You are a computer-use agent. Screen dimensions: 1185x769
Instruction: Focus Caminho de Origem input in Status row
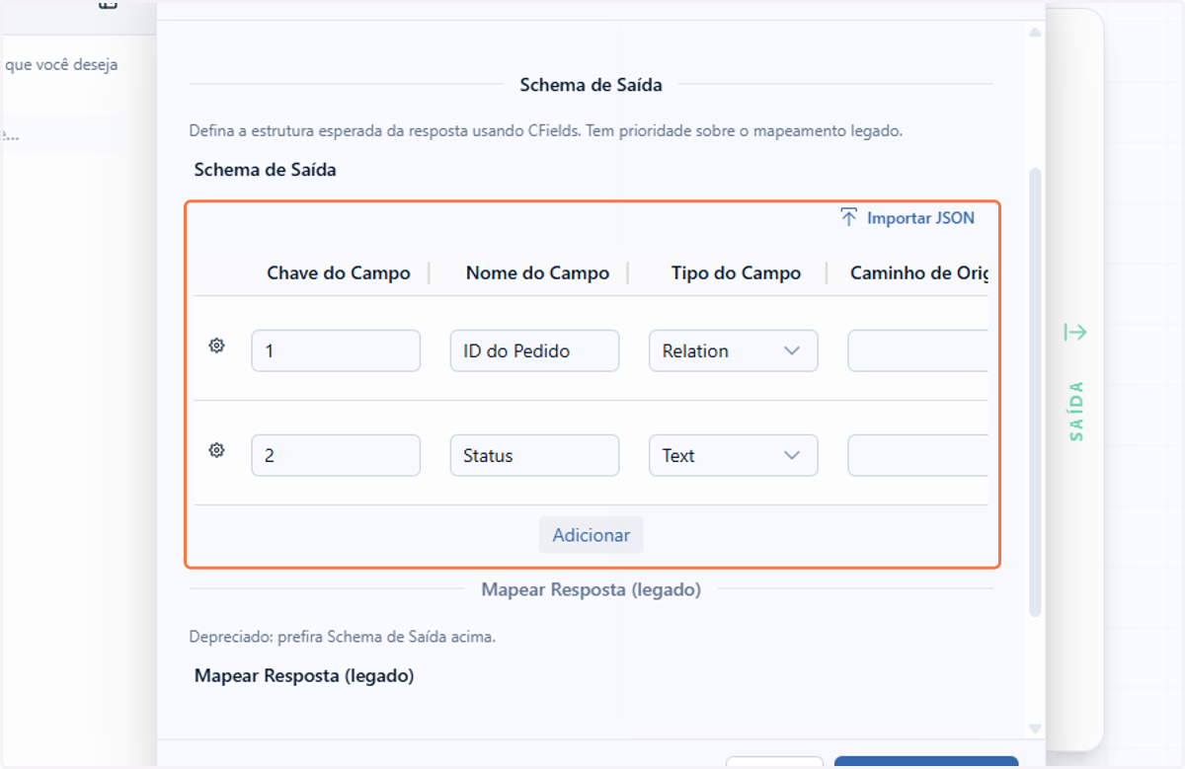[917, 455]
